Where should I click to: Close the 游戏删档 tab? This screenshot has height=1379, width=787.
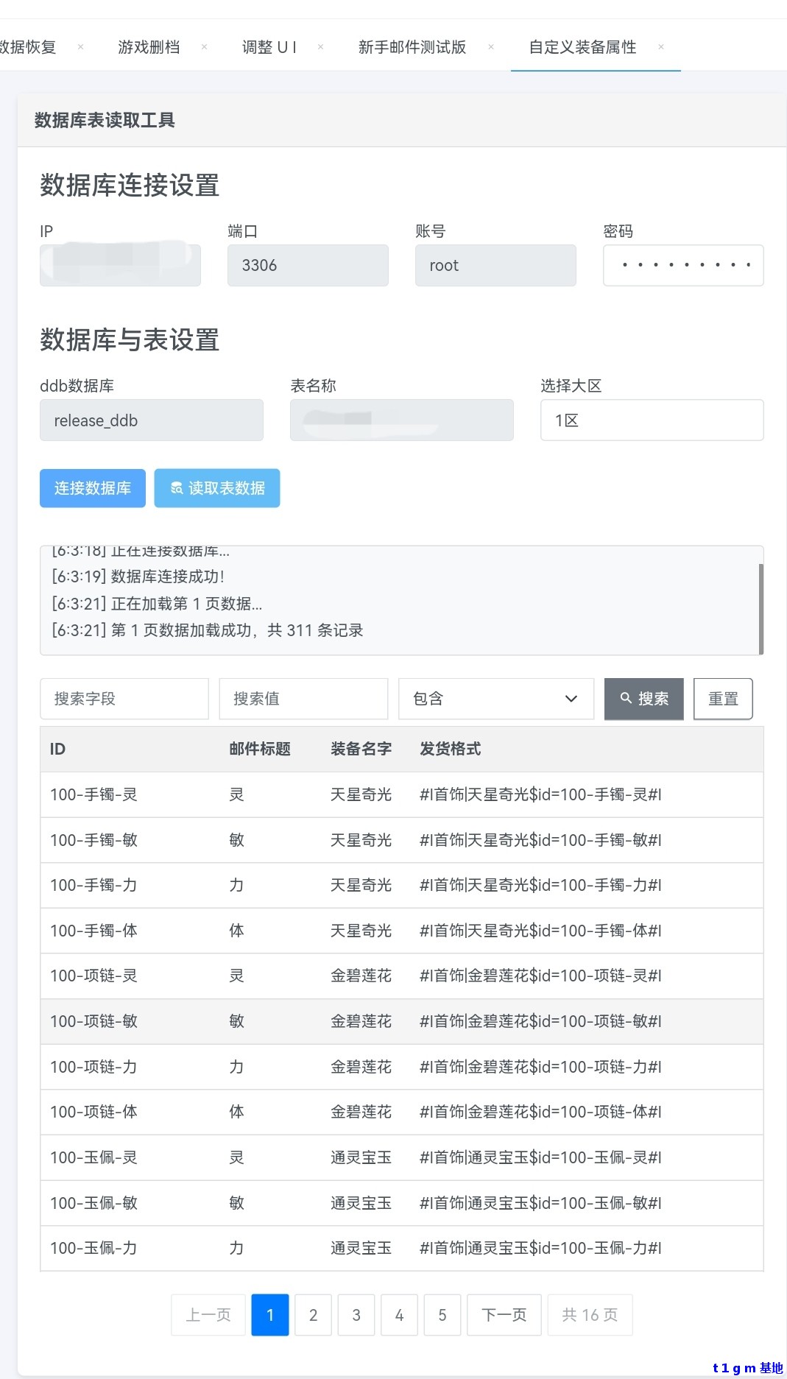[204, 47]
